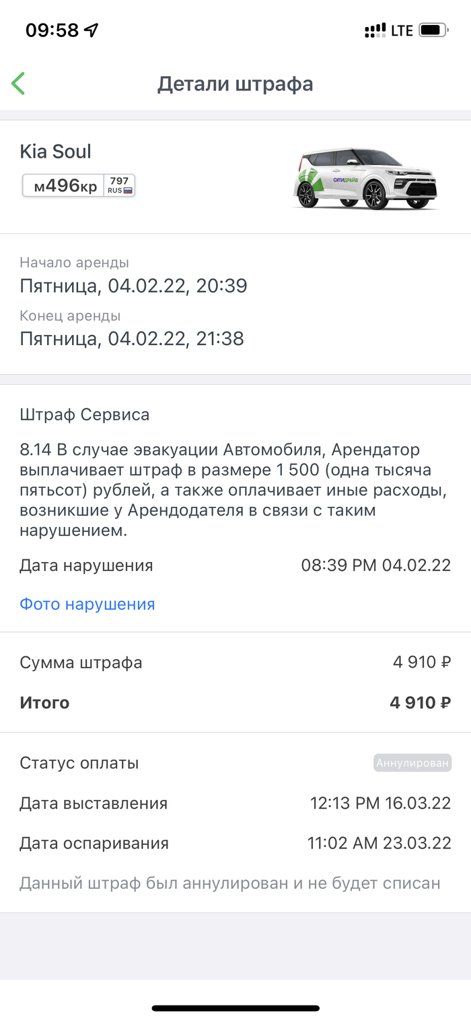Tap the Детали штрафа page title
Image resolution: width=471 pixels, height=1021 pixels.
235,84
